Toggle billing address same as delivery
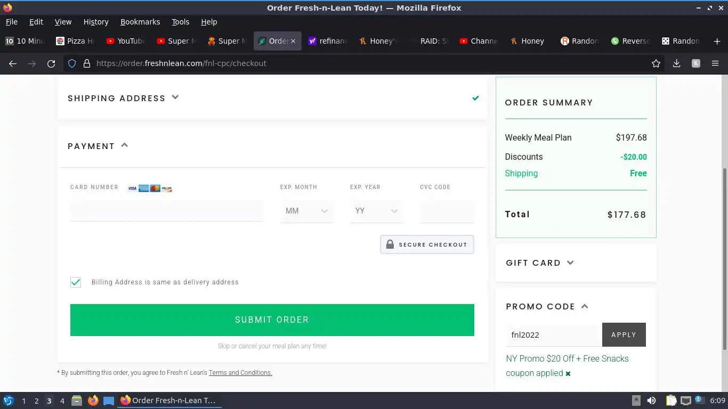This screenshot has height=409, width=728. click(x=76, y=282)
